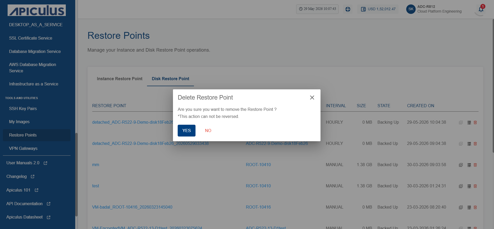The width and height of the screenshot is (494, 229).
Task: Delete the mm restore point
Action: coord(475,165)
